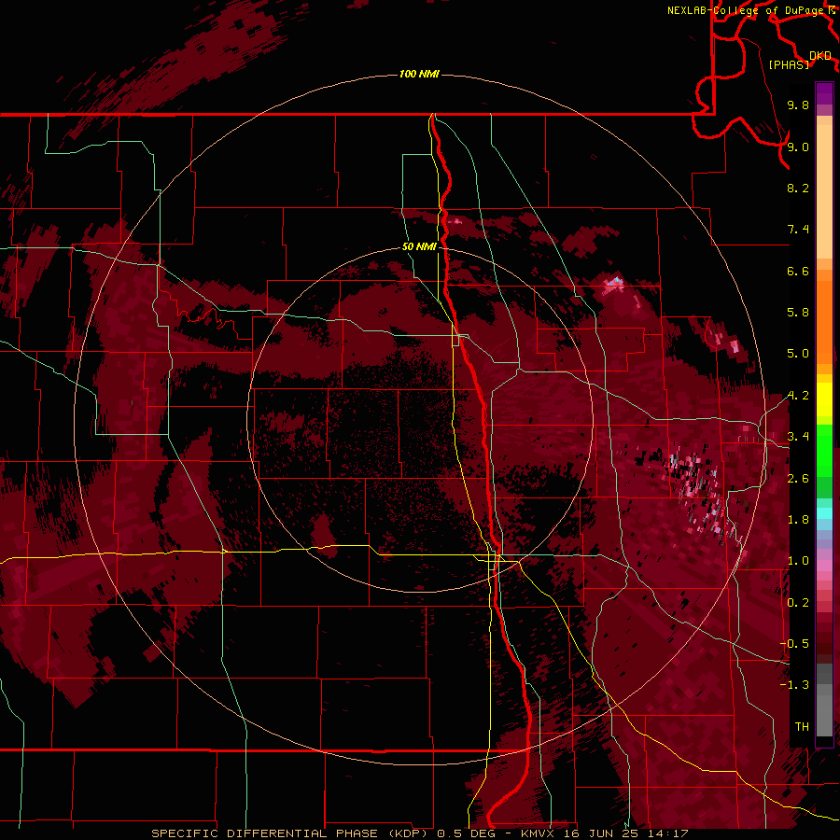Screen dimensions: 840x840
Task: Click the 1.0 value on color scale
Action: pyautogui.click(x=798, y=561)
